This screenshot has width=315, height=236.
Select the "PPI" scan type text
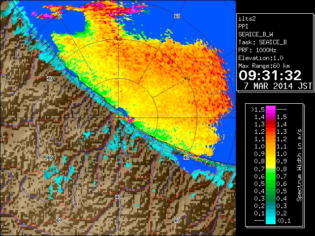(x=243, y=27)
